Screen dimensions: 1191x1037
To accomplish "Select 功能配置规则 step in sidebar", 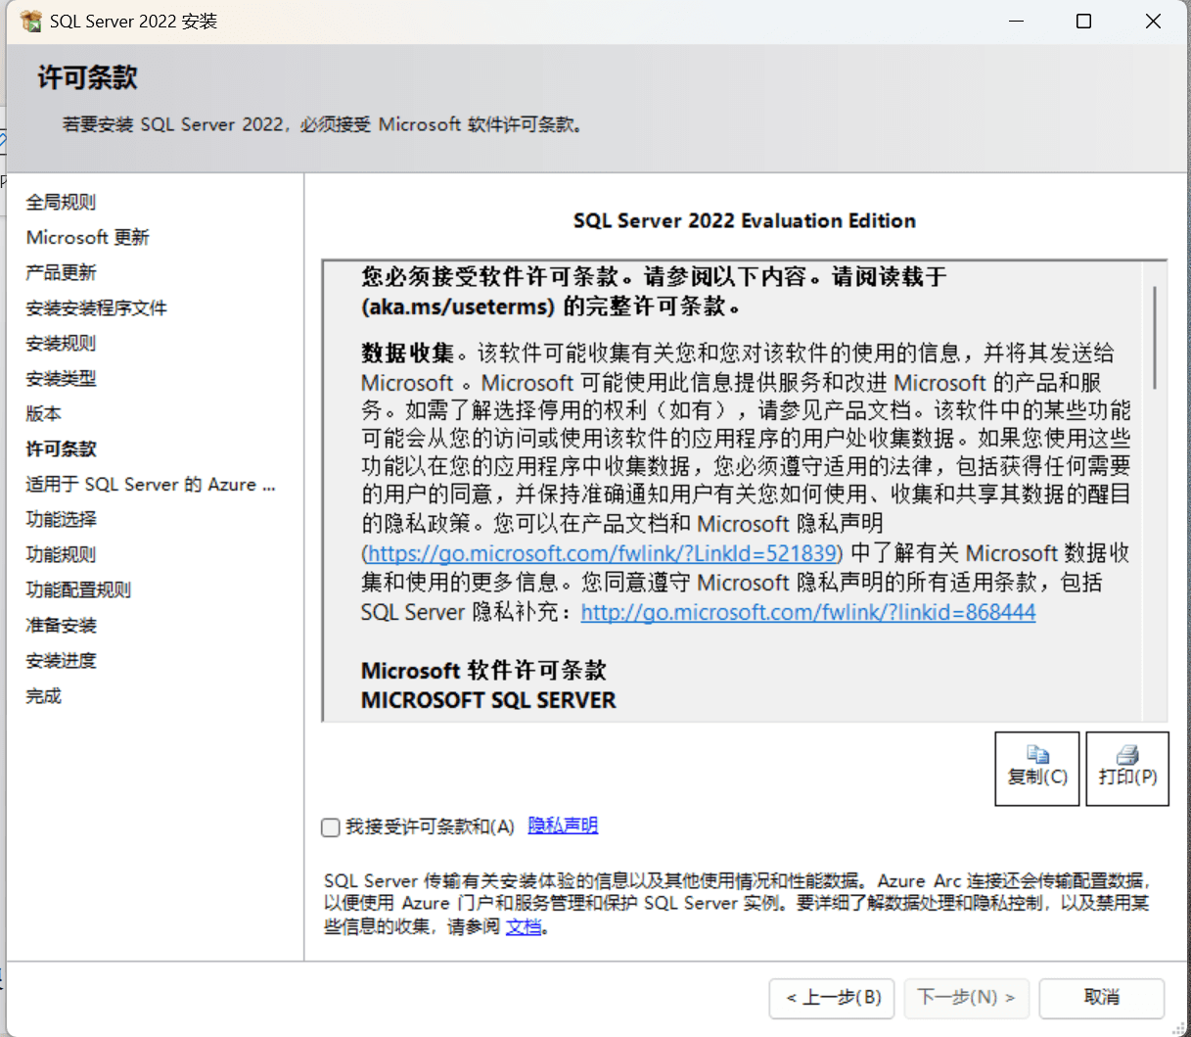I will point(78,589).
